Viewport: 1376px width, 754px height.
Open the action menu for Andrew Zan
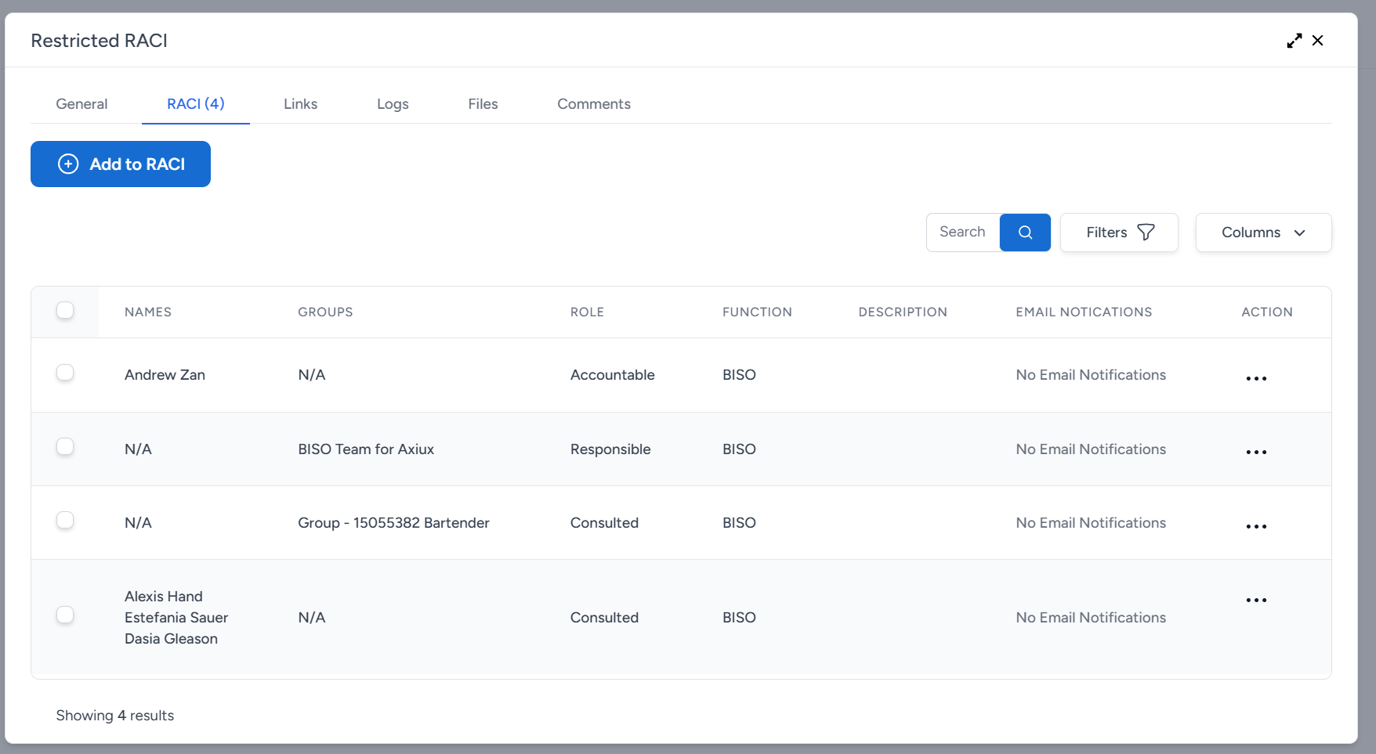(1256, 378)
